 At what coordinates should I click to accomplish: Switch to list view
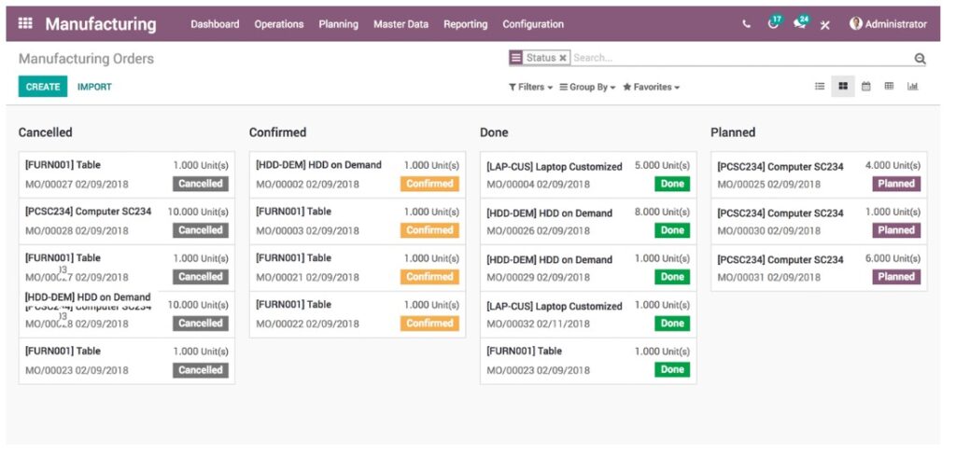pyautogui.click(x=820, y=87)
